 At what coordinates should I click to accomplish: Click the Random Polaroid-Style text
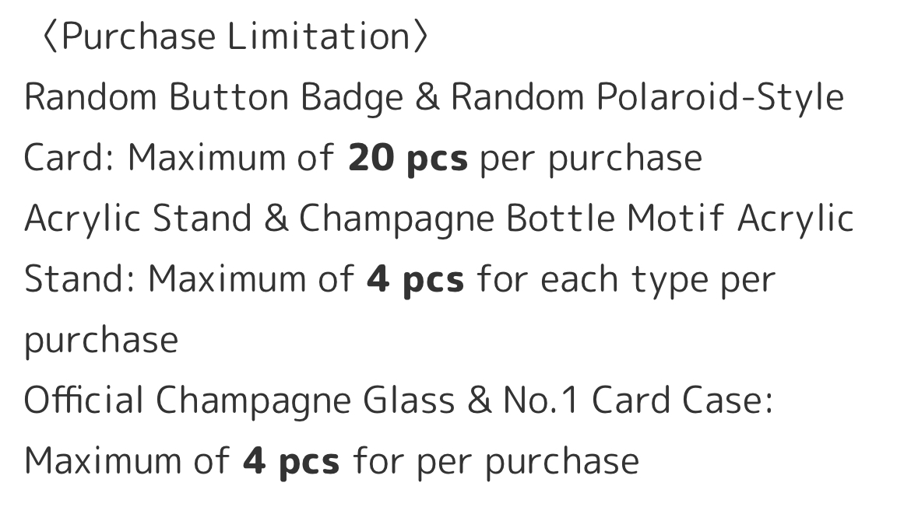point(648,97)
